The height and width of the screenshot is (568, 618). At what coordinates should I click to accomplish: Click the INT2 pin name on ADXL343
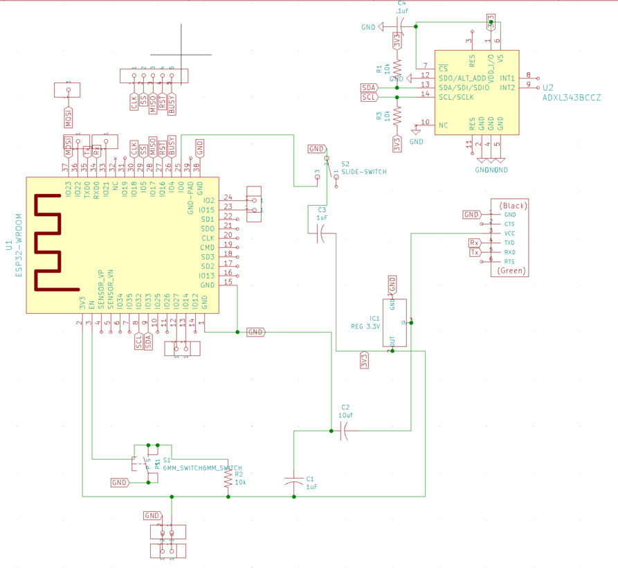507,87
